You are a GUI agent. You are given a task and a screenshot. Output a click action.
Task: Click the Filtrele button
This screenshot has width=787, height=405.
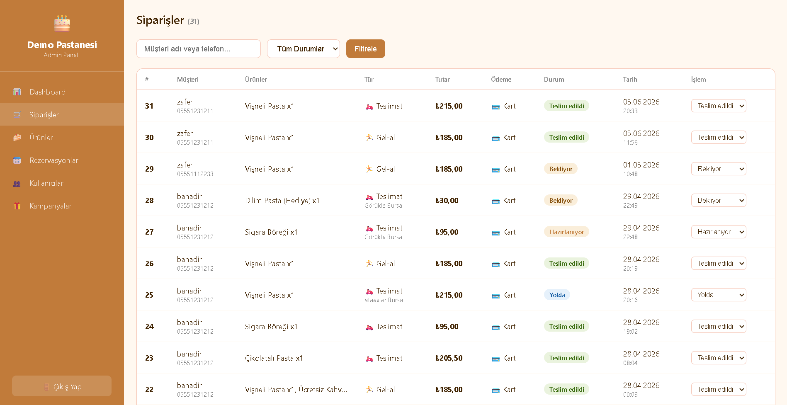click(x=366, y=49)
